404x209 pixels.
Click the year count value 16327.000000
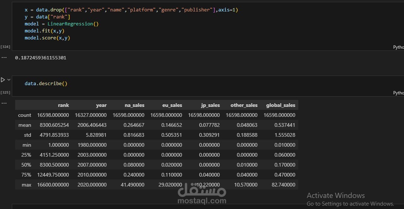[x=91, y=115]
